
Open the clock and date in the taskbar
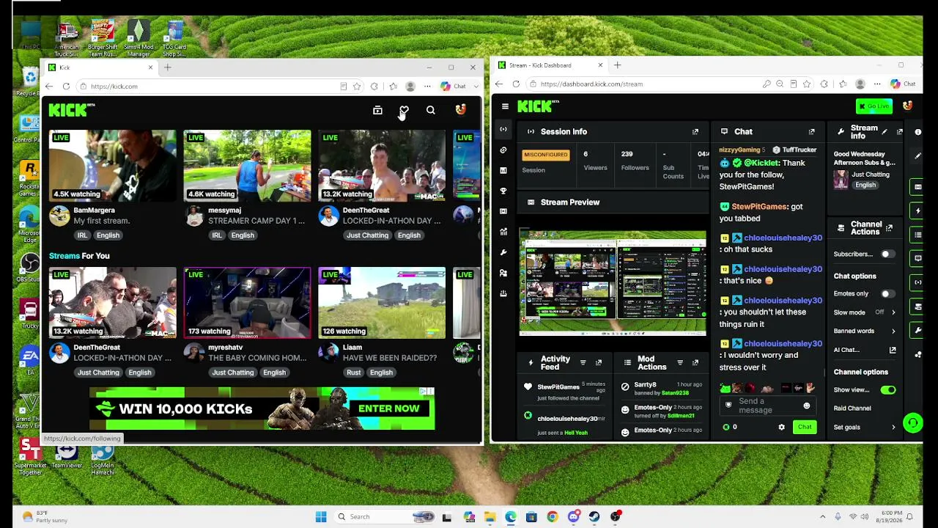click(x=891, y=517)
